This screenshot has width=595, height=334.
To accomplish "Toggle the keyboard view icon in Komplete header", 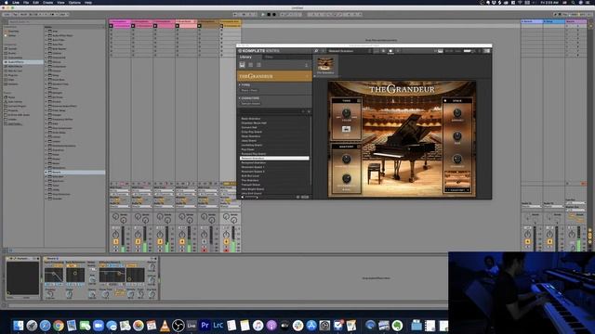I will (x=440, y=51).
